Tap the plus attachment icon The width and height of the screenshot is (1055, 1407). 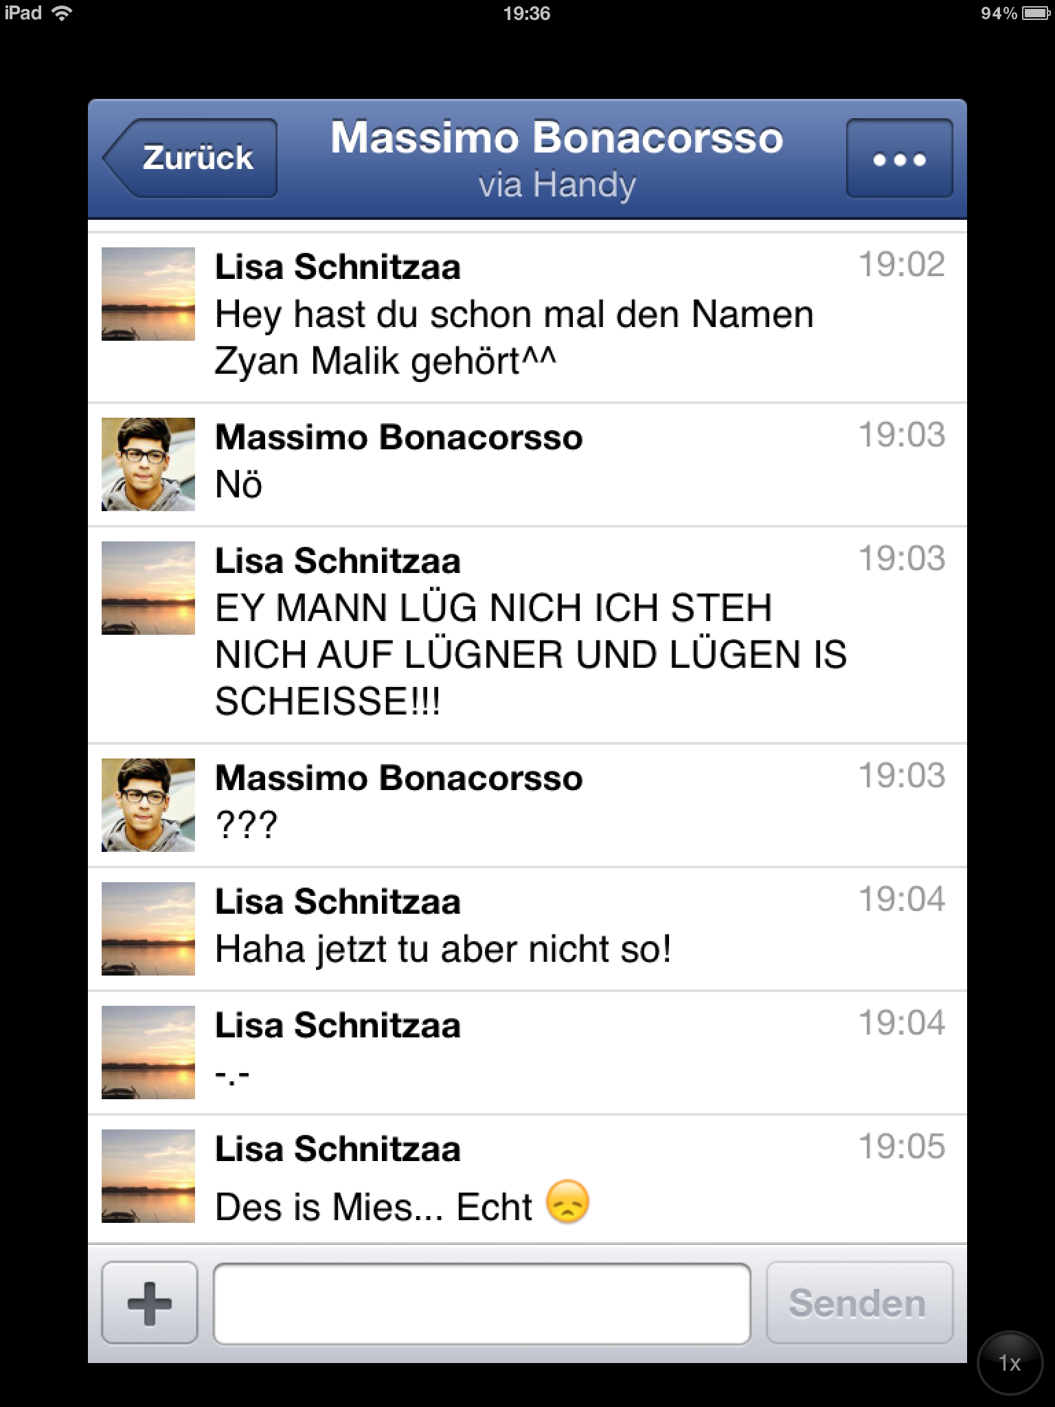[x=149, y=1303]
